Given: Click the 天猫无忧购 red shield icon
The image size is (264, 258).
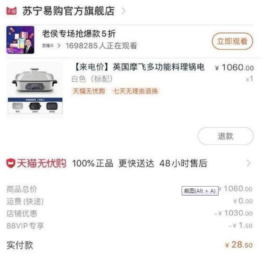Looking at the screenshot, I should click(11, 163).
